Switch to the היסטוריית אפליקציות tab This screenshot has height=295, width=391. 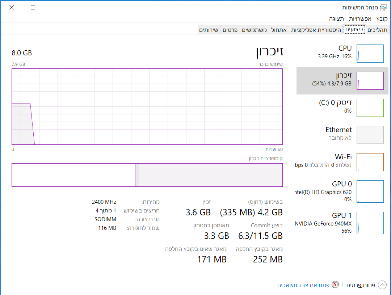click(316, 30)
